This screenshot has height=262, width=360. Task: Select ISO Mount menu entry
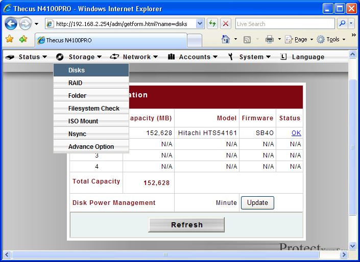(x=83, y=121)
